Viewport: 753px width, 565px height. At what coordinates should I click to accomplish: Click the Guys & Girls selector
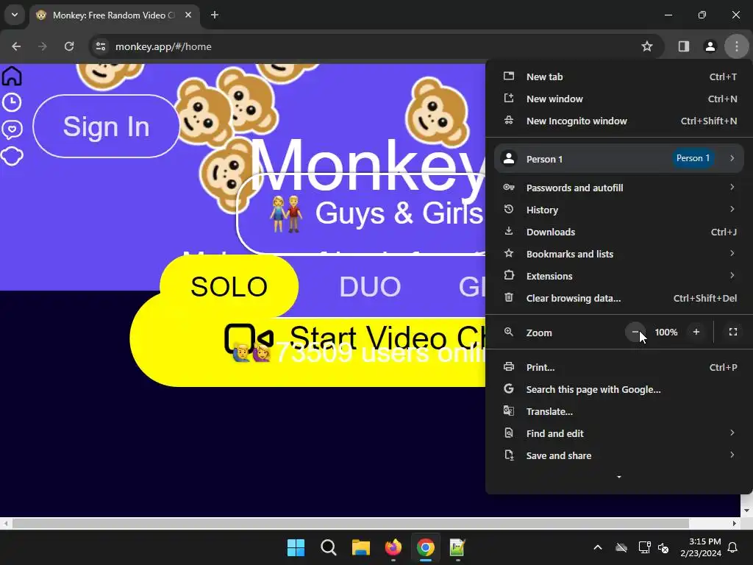361,214
